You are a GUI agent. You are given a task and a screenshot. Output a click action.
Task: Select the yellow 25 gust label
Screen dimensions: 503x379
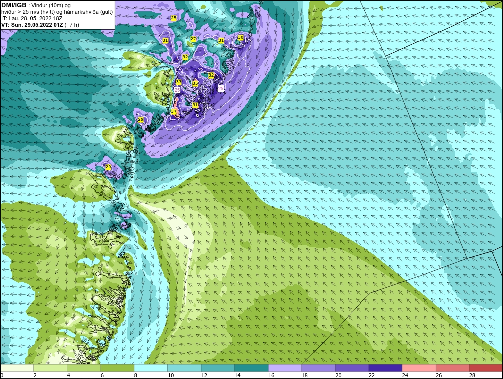point(174,18)
